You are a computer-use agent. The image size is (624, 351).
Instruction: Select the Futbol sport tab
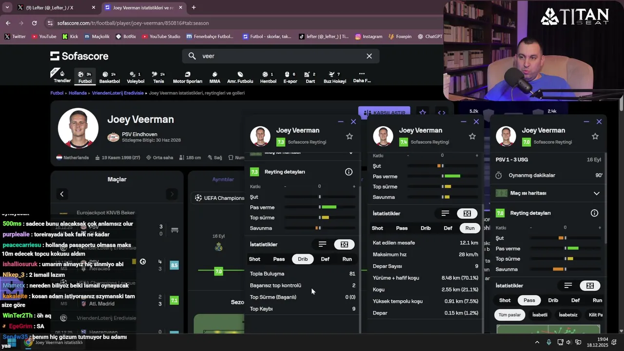coord(85,77)
